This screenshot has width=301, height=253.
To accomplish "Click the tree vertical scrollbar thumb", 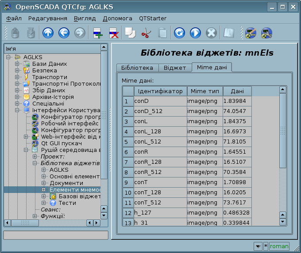I will click(104, 115).
